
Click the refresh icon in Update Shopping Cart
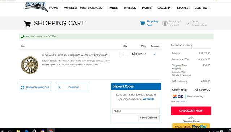[22, 88]
